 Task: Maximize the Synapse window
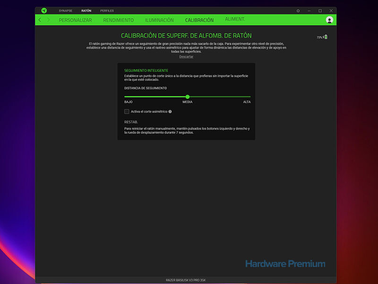point(320,11)
